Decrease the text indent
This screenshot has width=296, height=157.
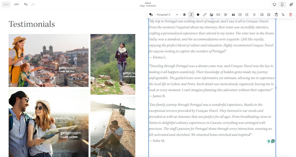point(262,14)
